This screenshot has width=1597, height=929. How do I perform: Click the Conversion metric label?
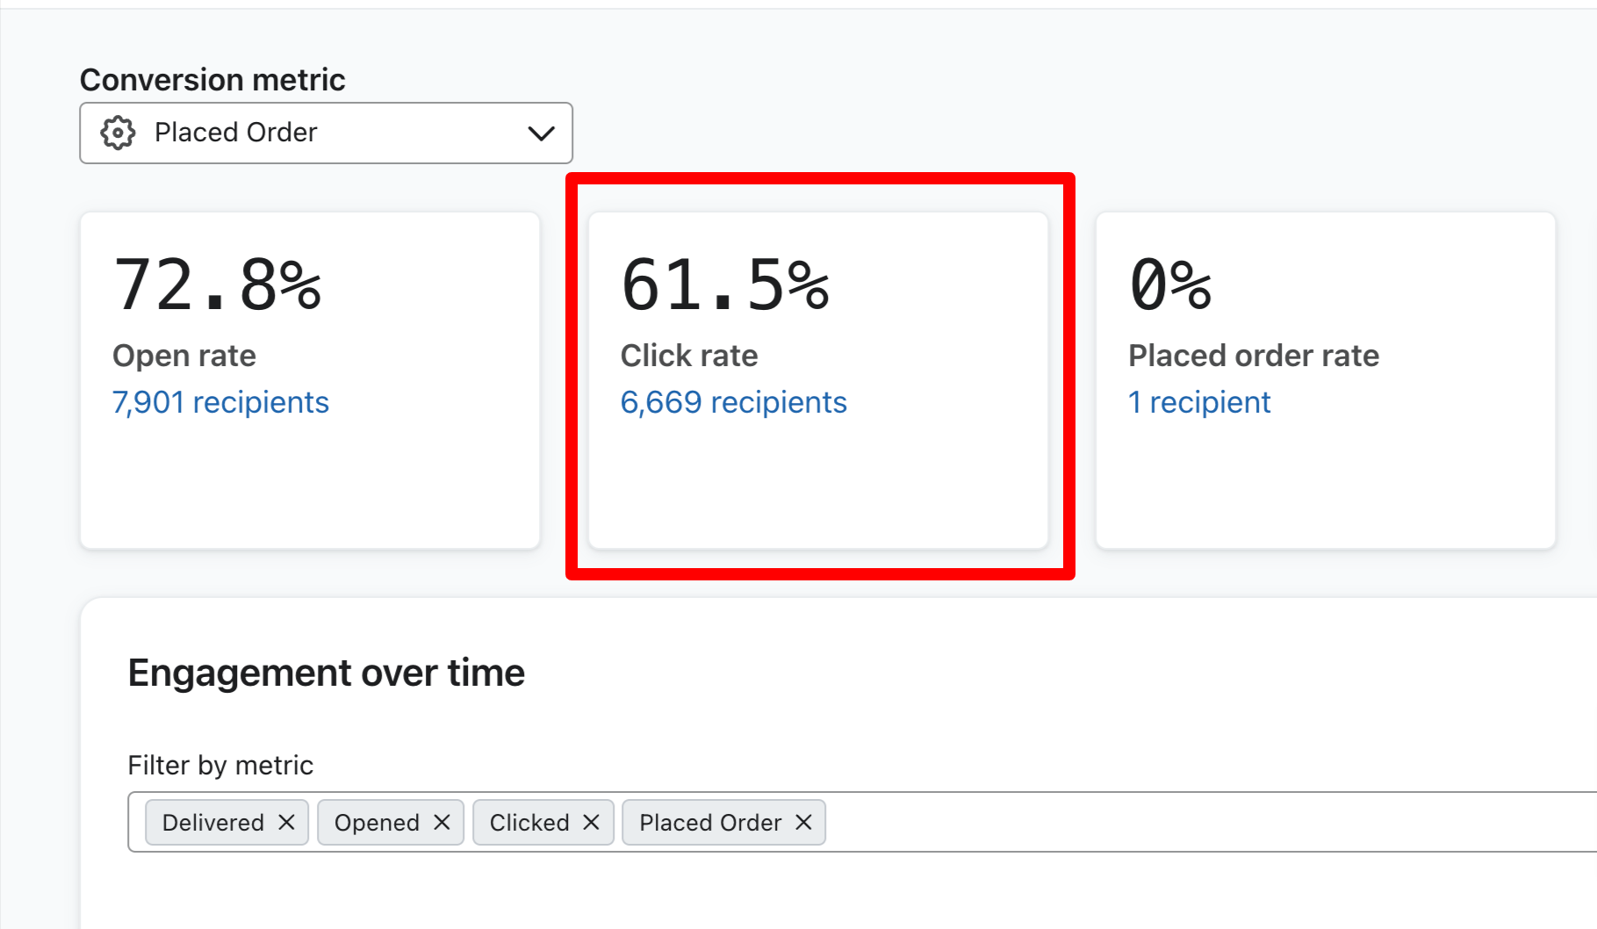point(212,79)
